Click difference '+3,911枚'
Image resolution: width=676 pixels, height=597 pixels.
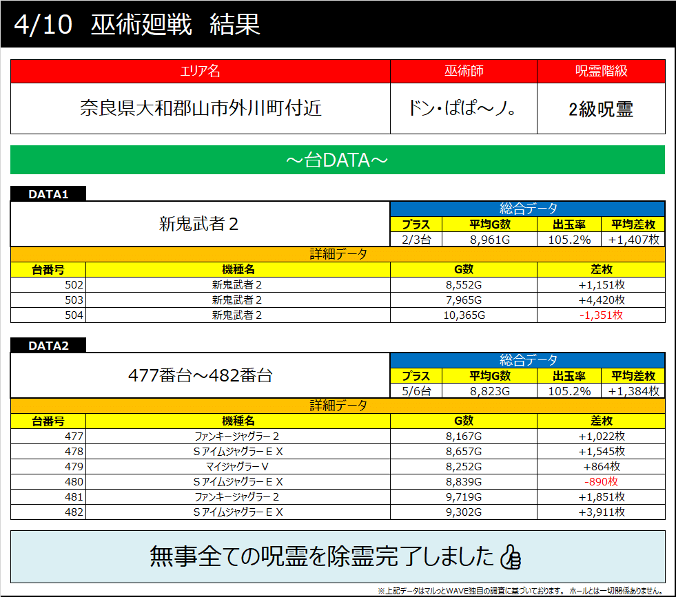coord(602,512)
